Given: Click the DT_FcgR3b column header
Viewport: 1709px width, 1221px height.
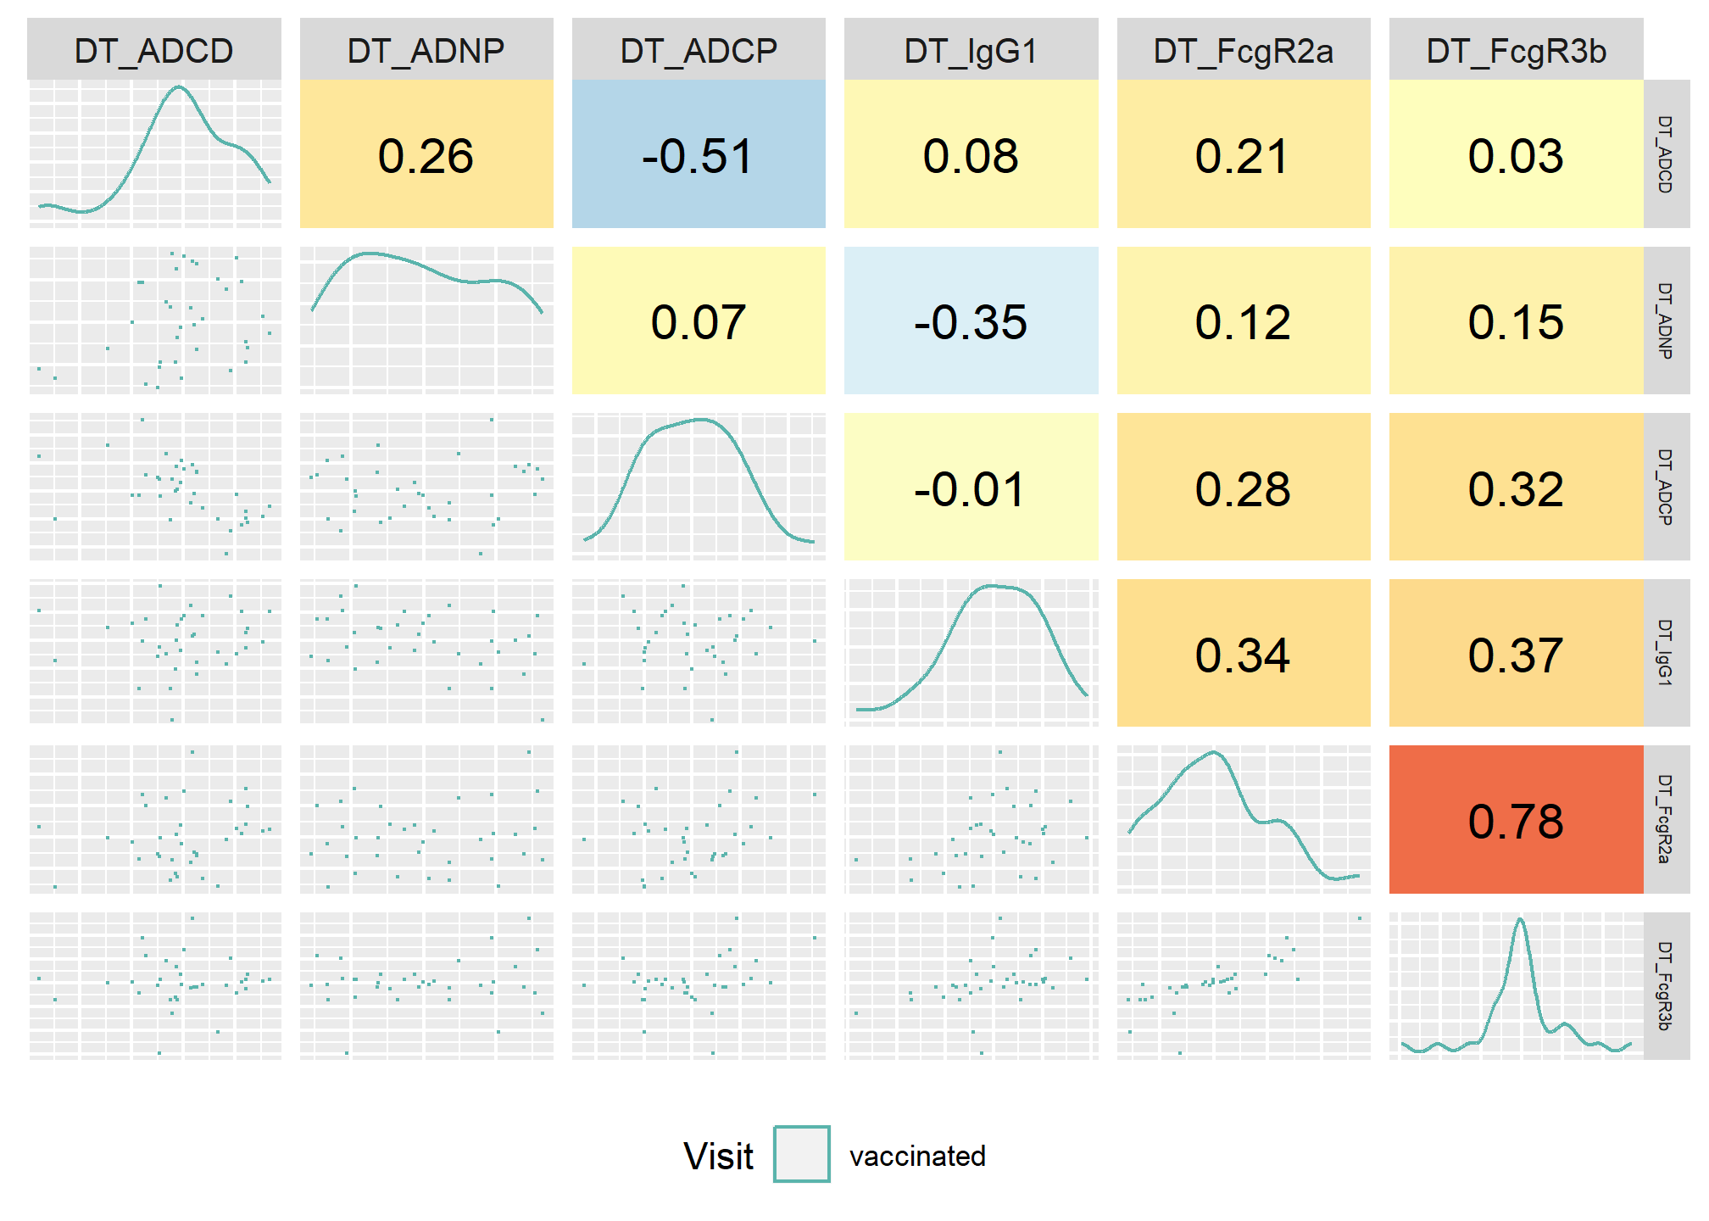Looking at the screenshot, I should [1516, 49].
